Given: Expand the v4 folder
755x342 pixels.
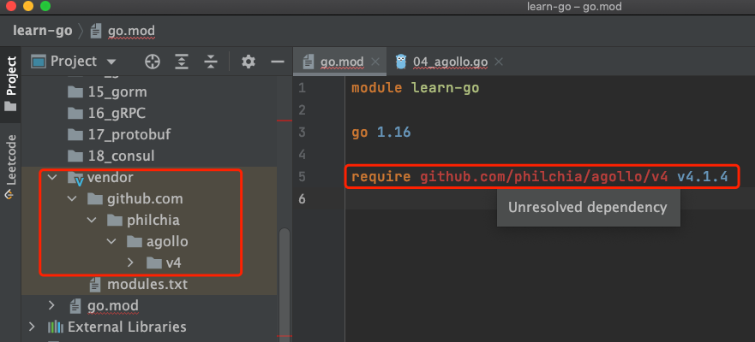Looking at the screenshot, I should click(x=130, y=263).
